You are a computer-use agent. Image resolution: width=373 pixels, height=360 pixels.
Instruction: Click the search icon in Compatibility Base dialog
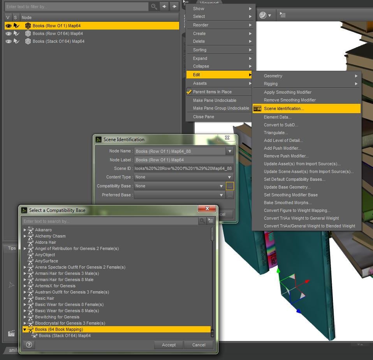tap(202, 221)
